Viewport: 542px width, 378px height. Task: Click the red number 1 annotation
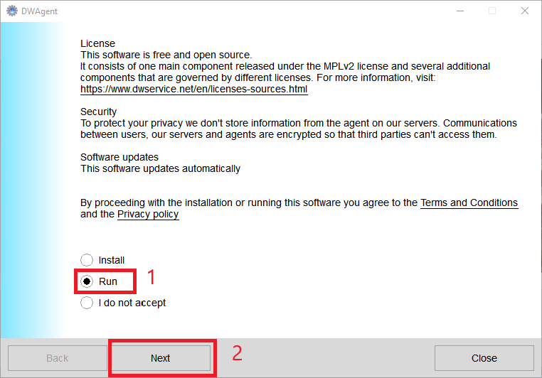pyautogui.click(x=151, y=277)
